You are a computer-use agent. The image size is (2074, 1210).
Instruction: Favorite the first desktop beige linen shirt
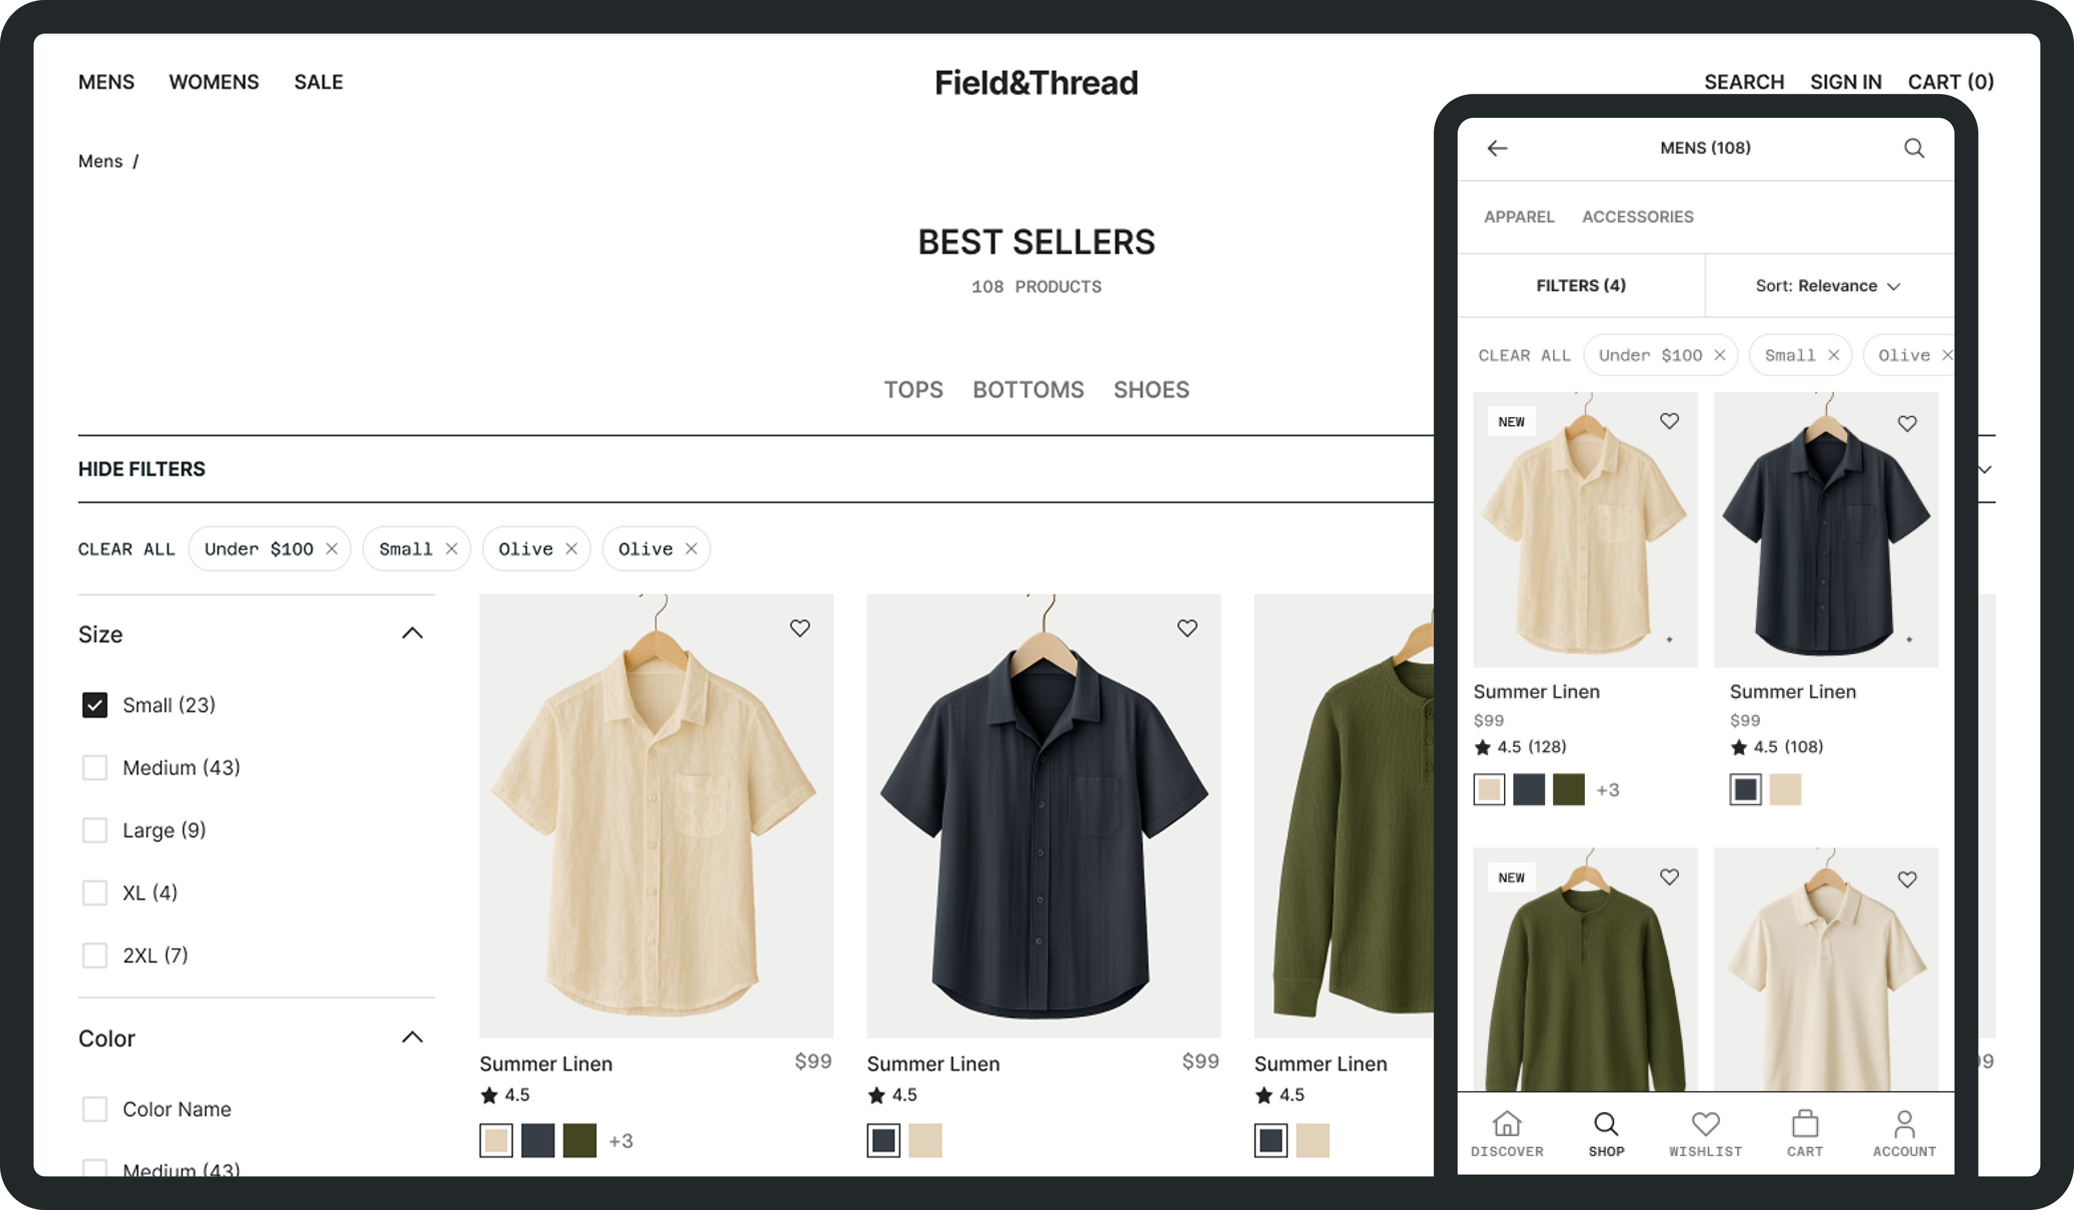[x=800, y=629]
